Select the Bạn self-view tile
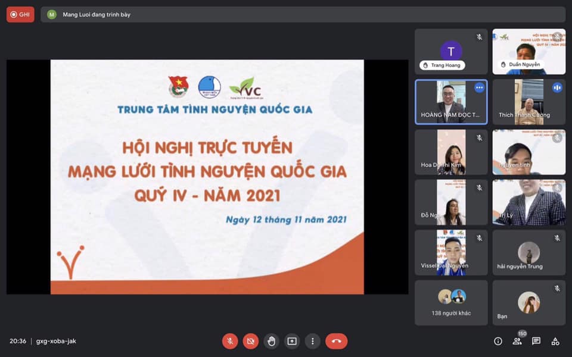Screen dimensions: 572x357 coord(529,302)
